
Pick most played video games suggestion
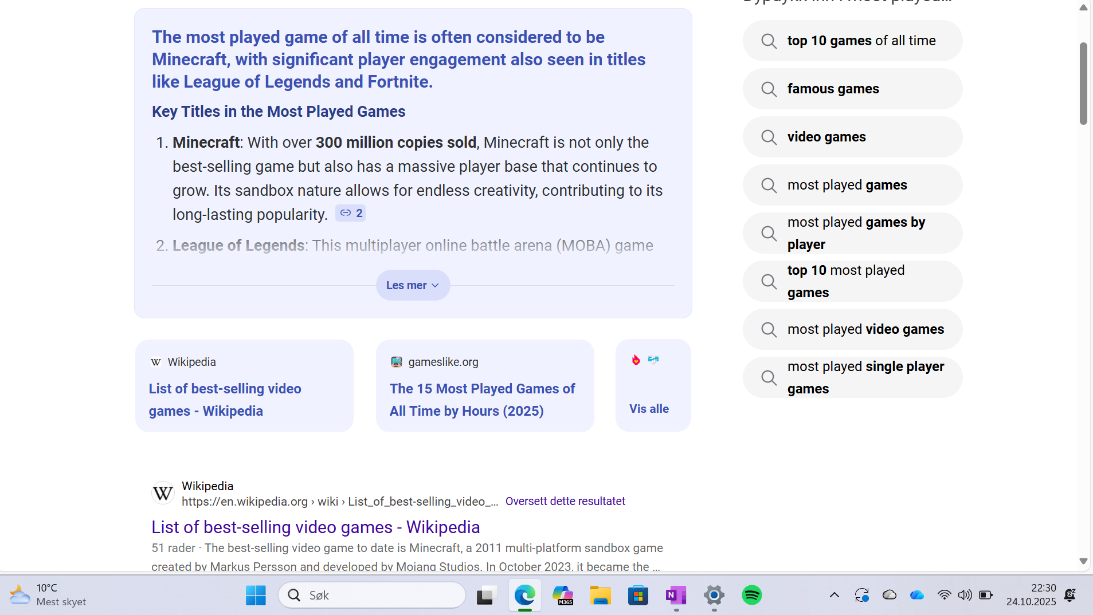coord(853,329)
